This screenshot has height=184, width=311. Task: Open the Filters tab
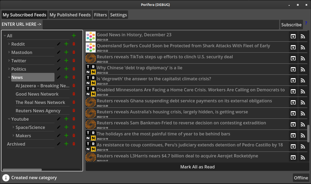pos(100,15)
